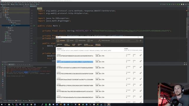Viewport: 189px width, 106px height.
Task: Show private key for address 0x7f5f8814…a6162
Action: (141, 91)
